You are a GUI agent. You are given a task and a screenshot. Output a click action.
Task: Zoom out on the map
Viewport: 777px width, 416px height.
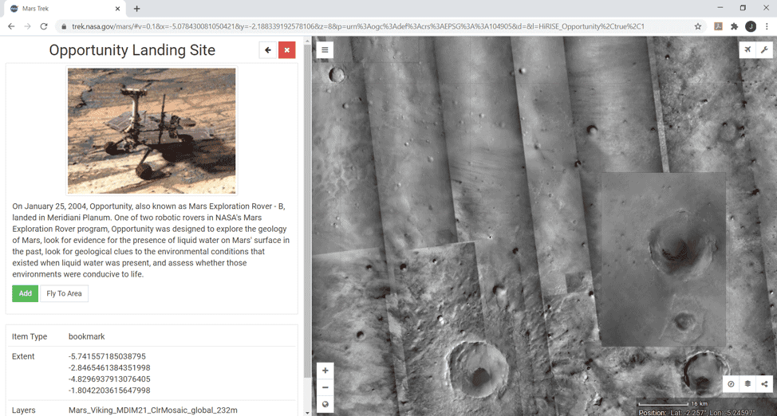coord(325,388)
